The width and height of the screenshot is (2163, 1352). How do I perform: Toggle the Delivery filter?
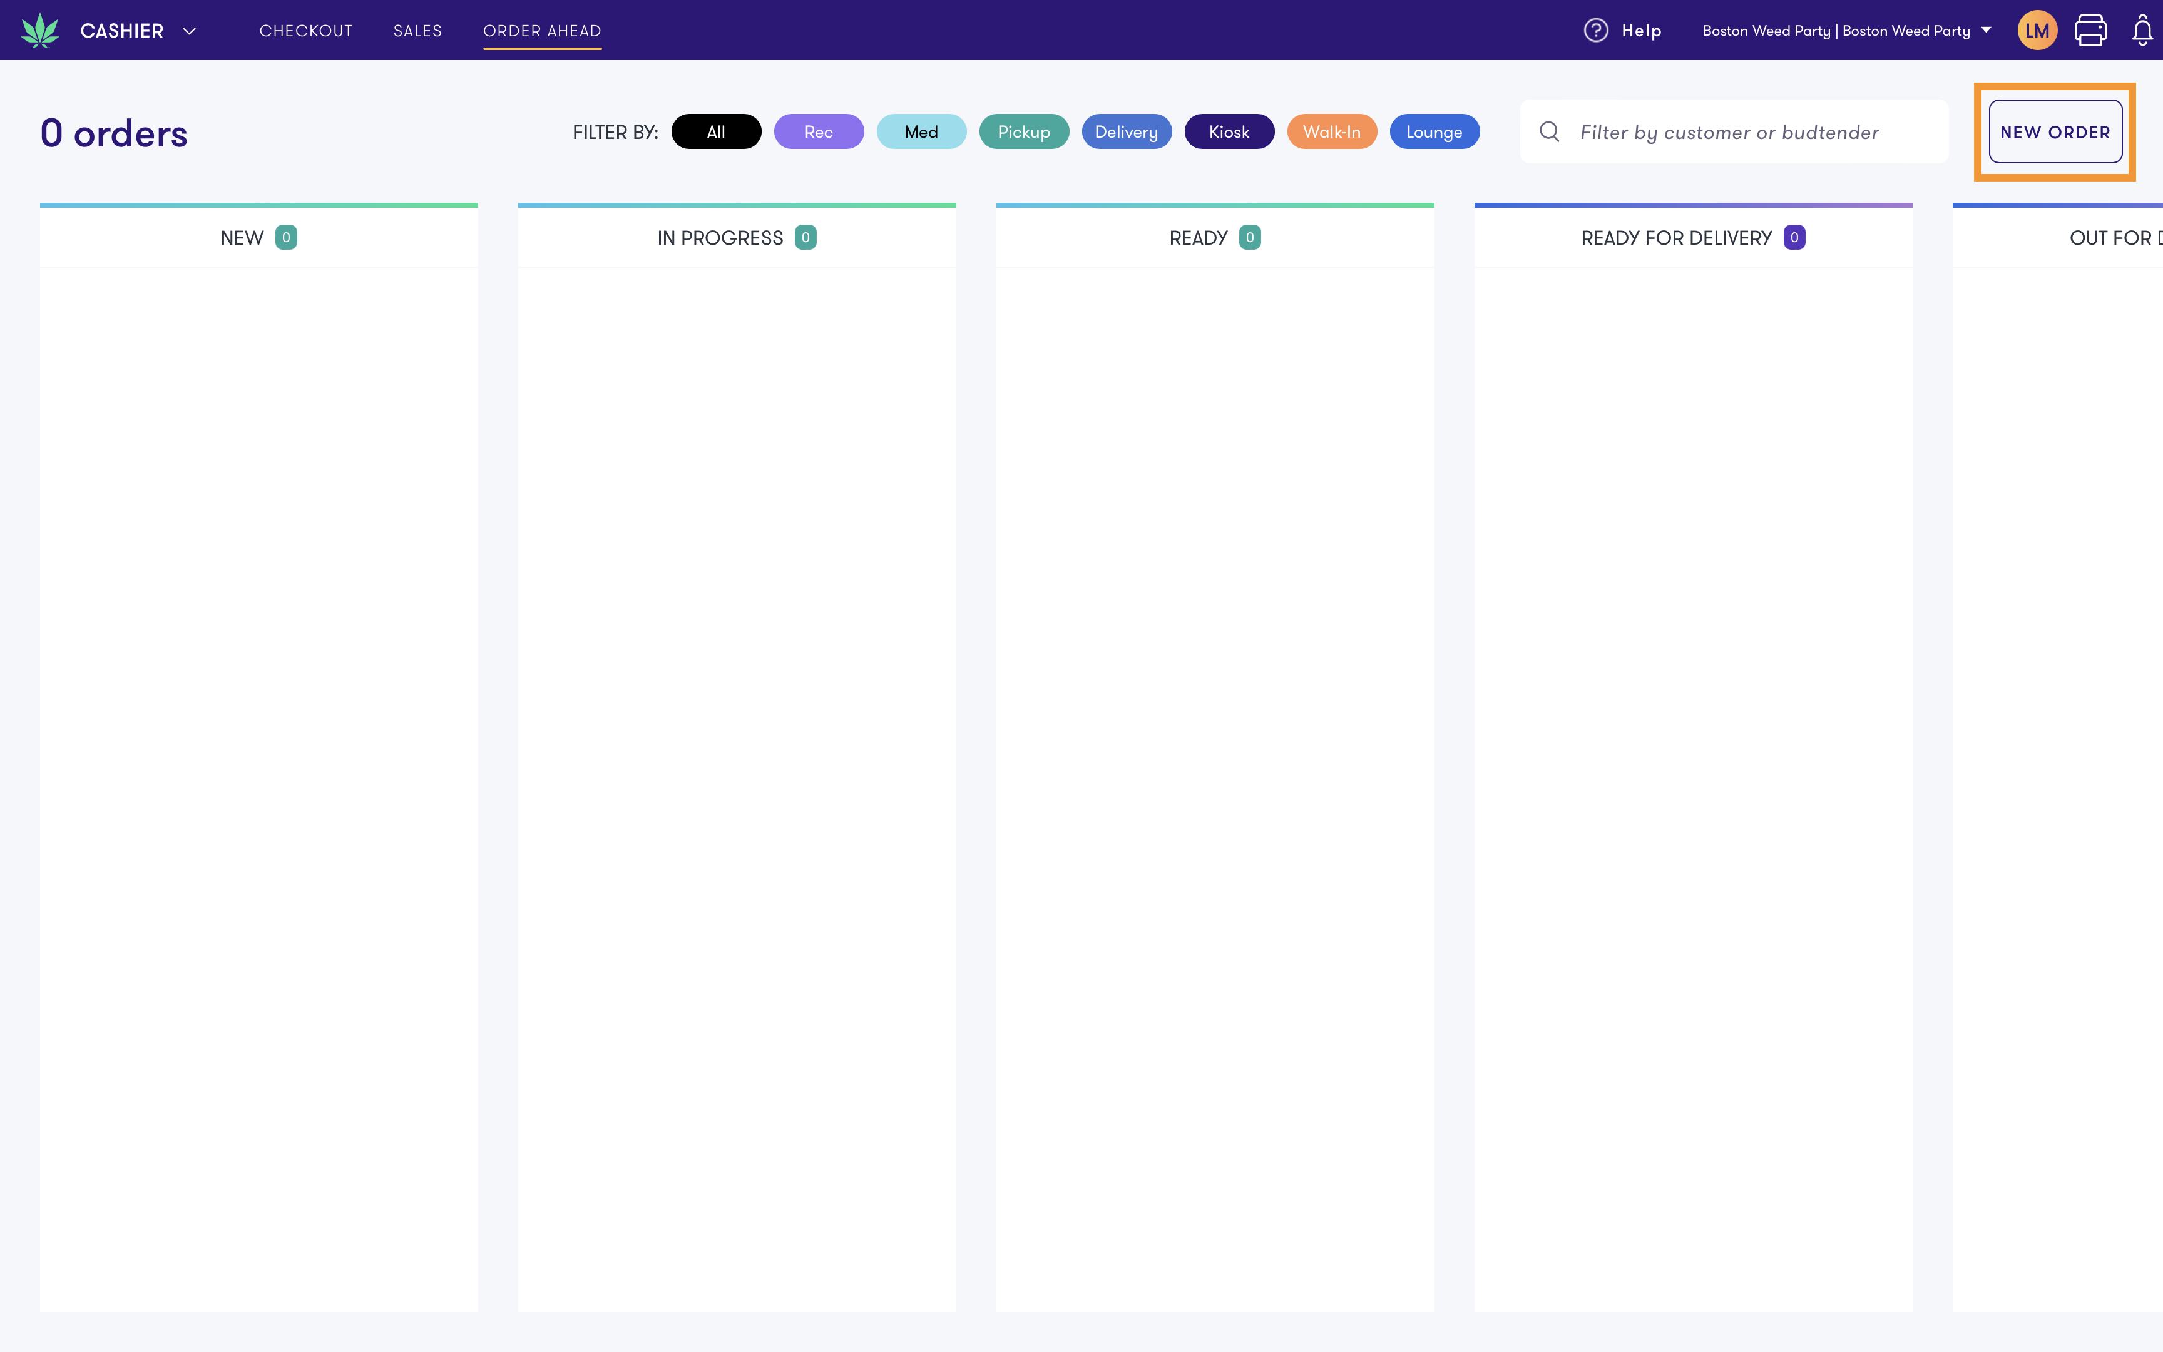1126,131
